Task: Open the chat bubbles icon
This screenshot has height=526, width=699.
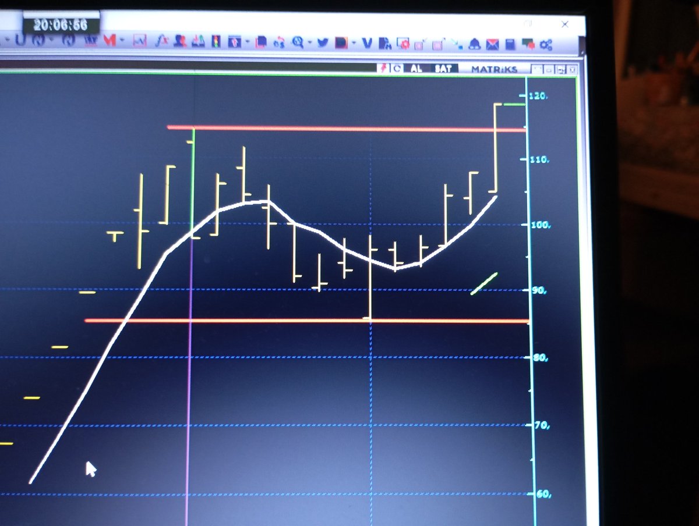Action: coord(528,44)
